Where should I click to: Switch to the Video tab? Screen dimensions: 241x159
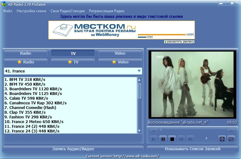120,53
